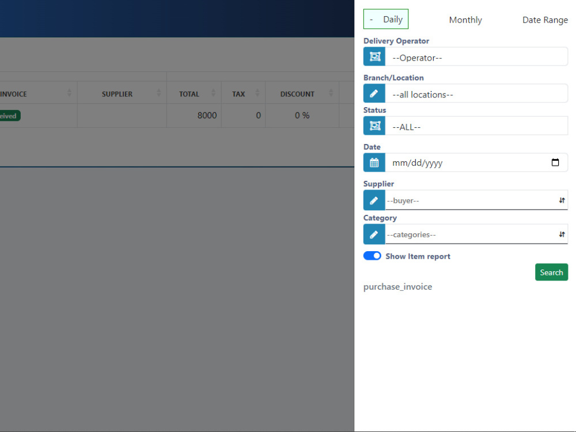
Task: Click the green Search button
Action: coord(551,272)
